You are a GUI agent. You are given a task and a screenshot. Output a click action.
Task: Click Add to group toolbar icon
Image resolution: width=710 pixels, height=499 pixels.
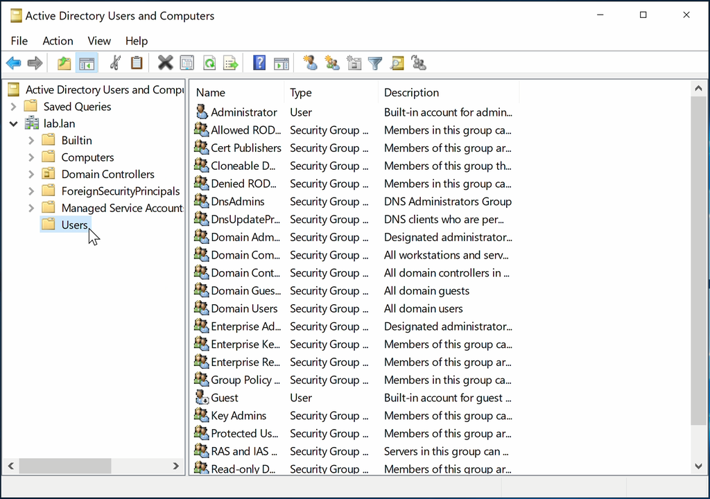419,63
